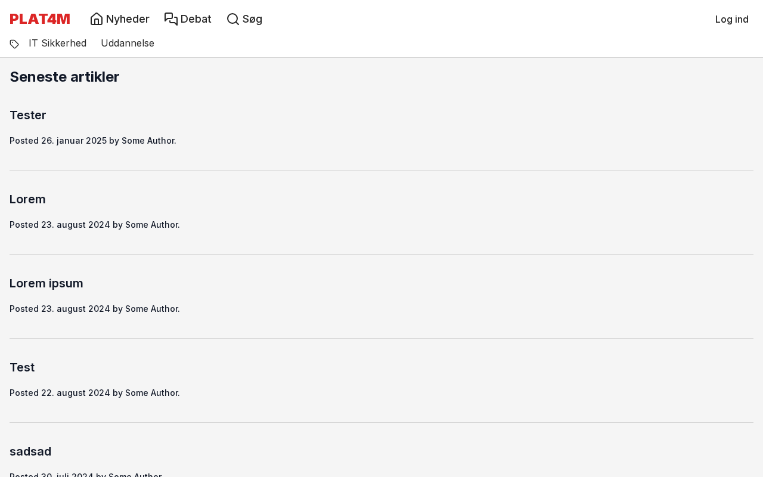Click the posted line under Lorem ipsum
The width and height of the screenshot is (763, 477).
[95, 309]
